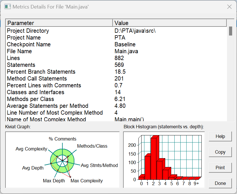This screenshot has width=237, height=194.
Task: Select the 'Checkpoint Name' parameter
Action: coord(29,44)
